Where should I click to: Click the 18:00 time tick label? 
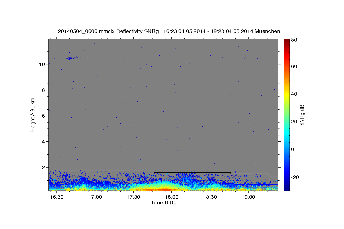coord(172,197)
